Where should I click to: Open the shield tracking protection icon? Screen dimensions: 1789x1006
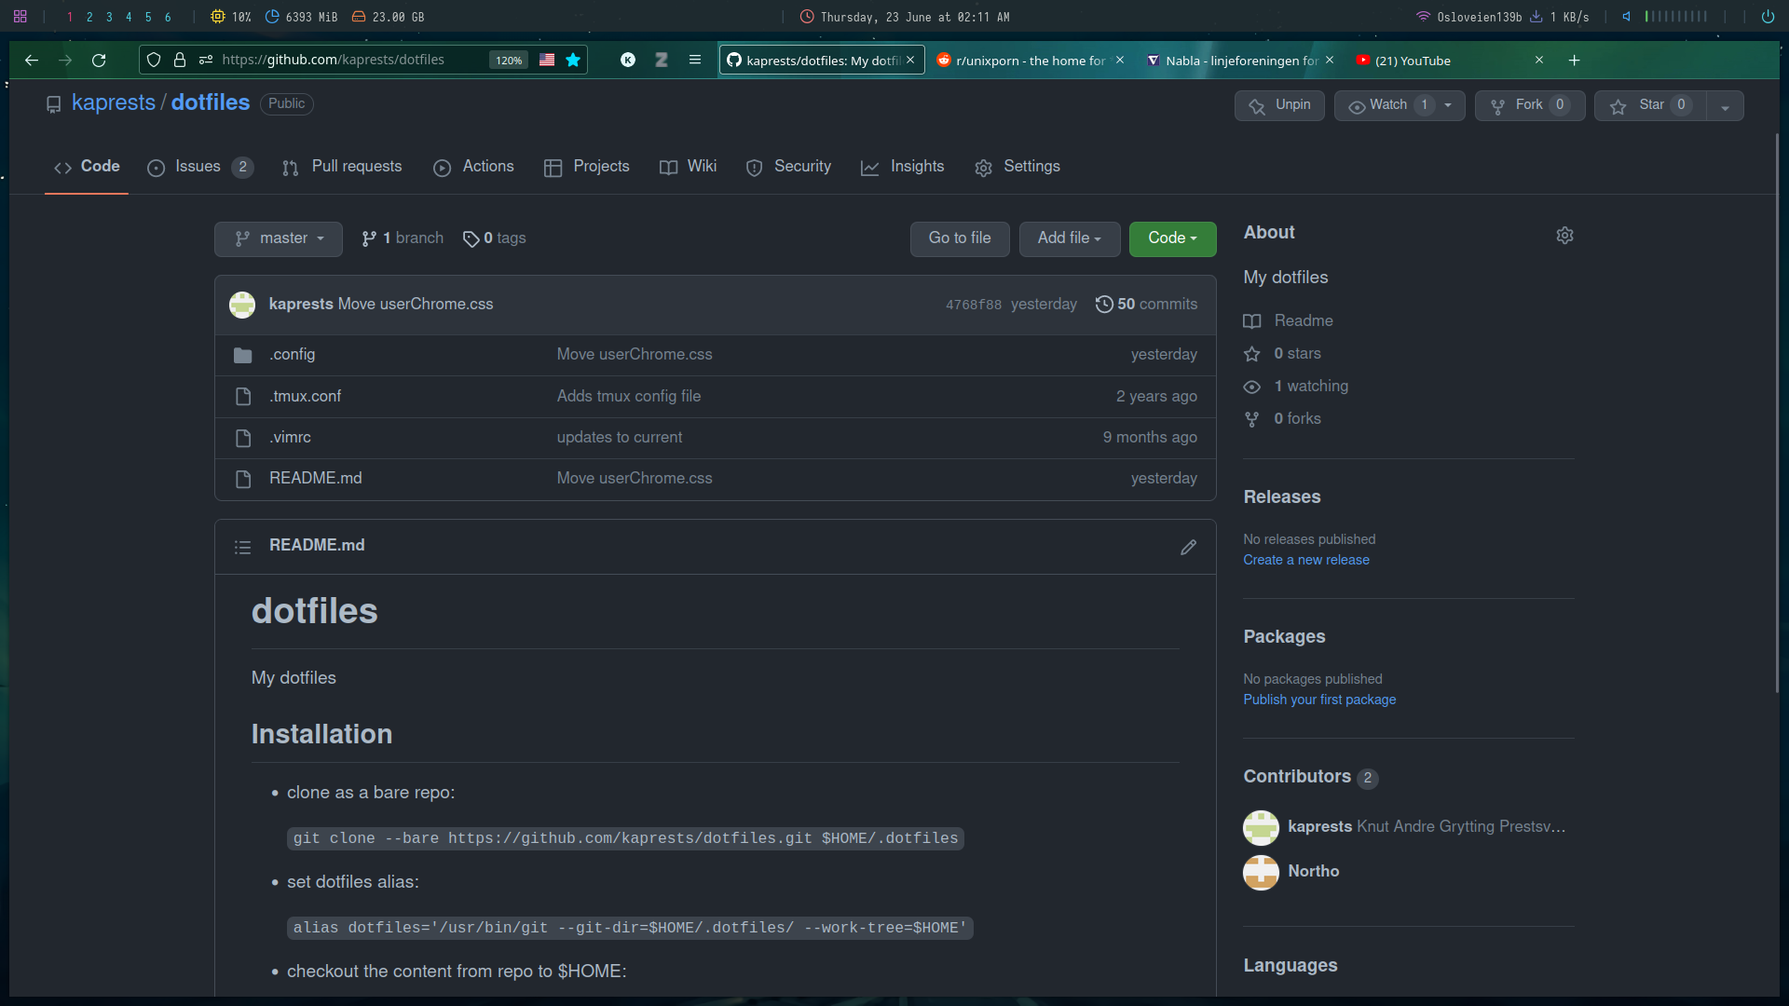(x=154, y=60)
